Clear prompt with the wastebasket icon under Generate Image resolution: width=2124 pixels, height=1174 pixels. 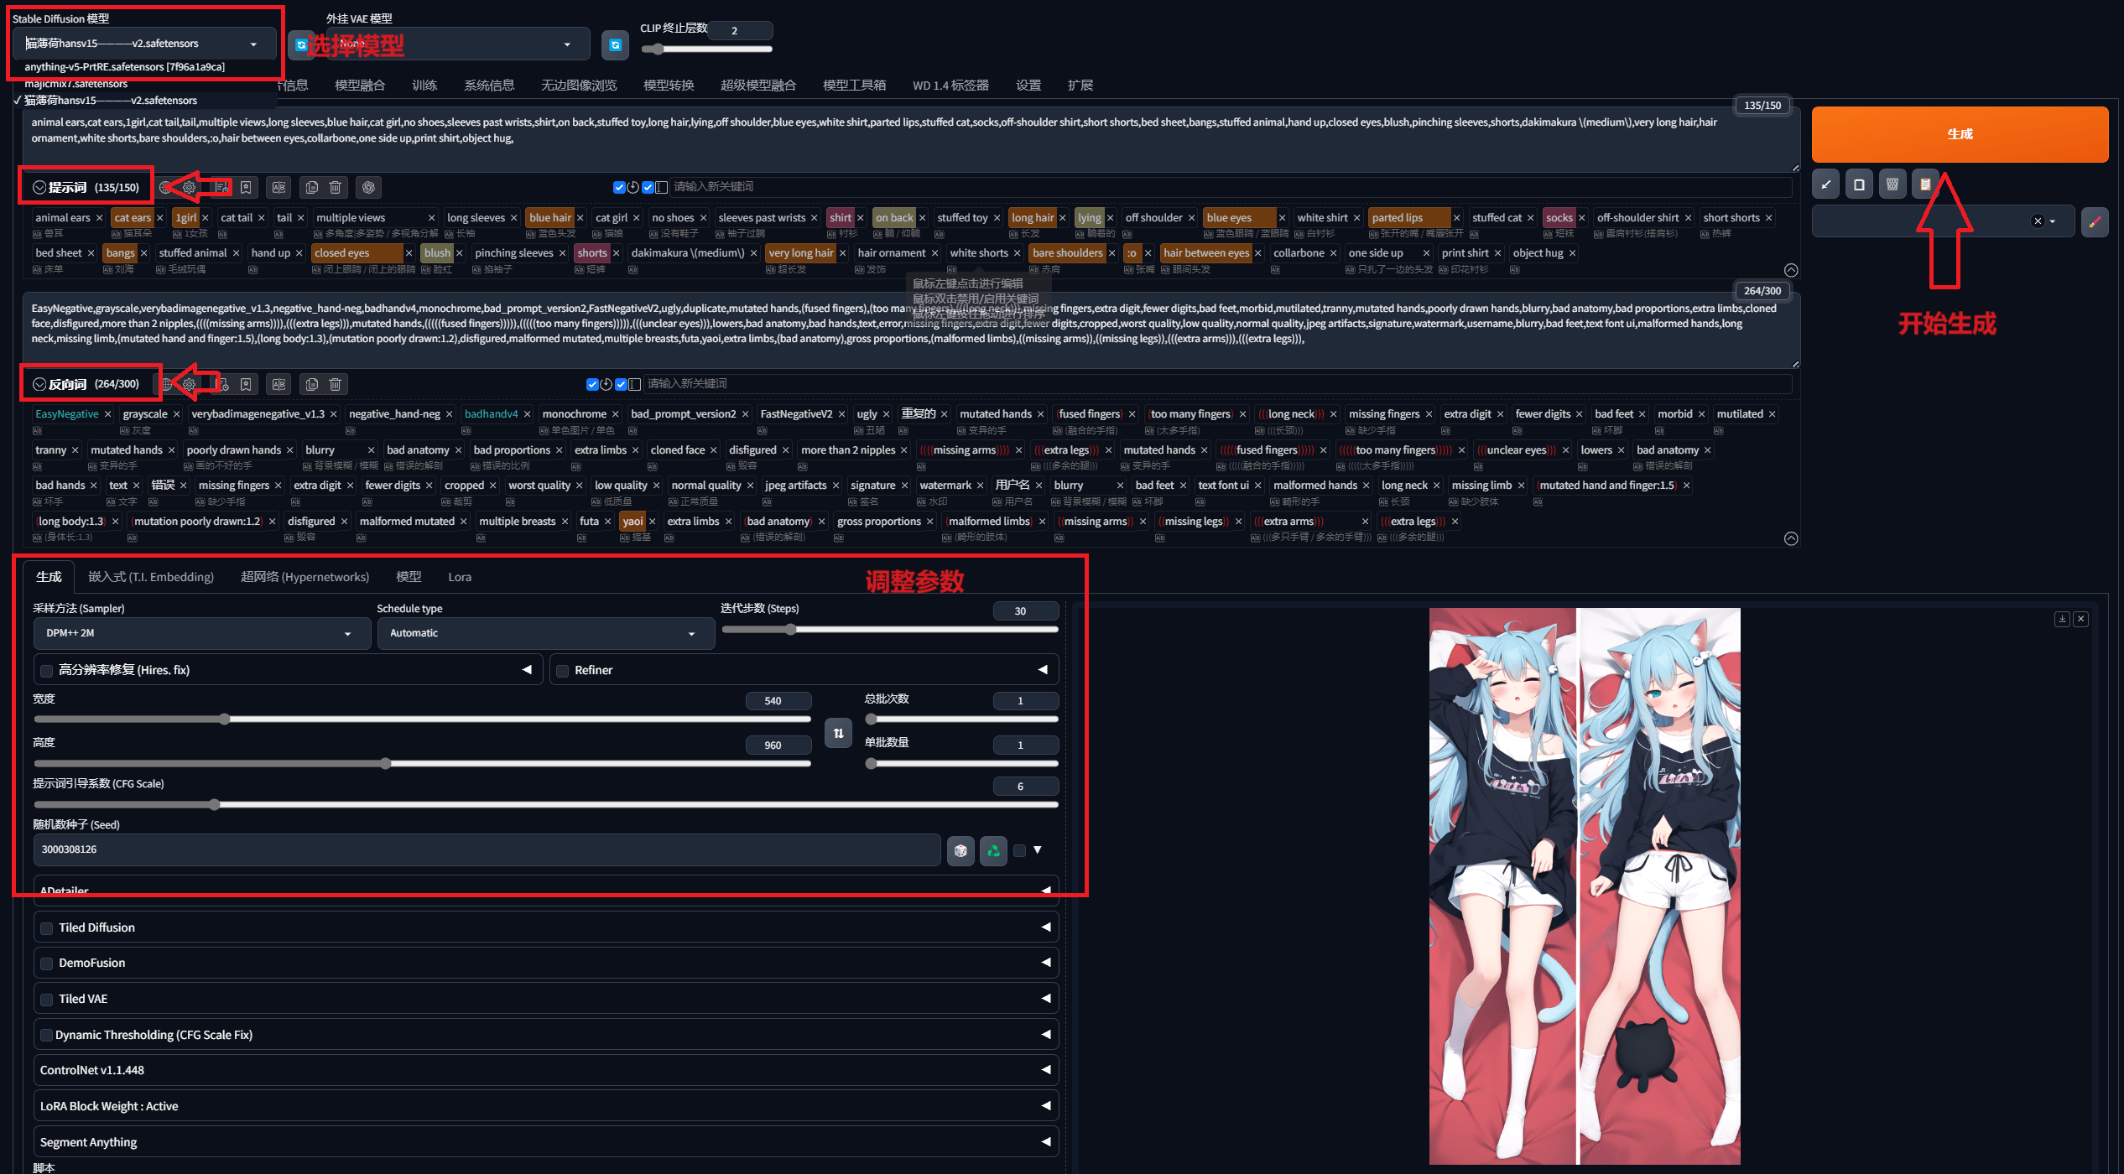point(1892,184)
